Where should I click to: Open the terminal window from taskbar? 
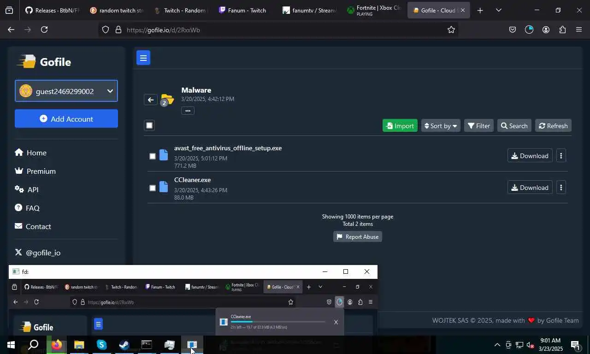pos(147,345)
